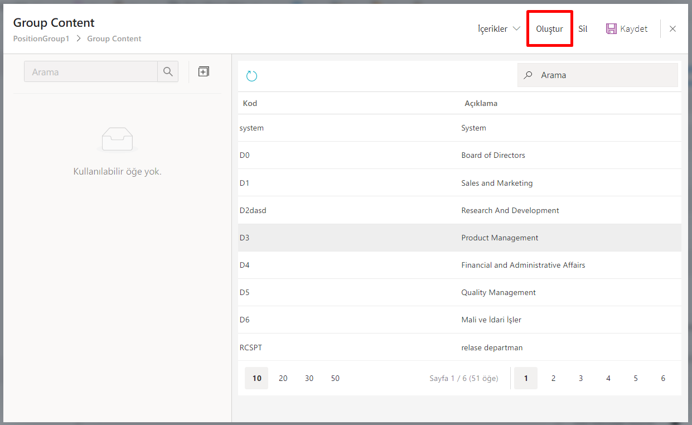Click the table's Arama search box
The width and height of the screenshot is (692, 425).
[605, 75]
